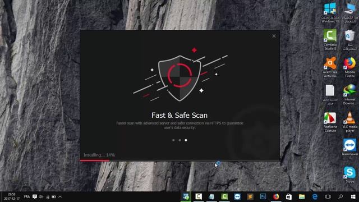Open the Windows 10 update assistant shortcut
Screen dimensions: 359x202
(330, 12)
